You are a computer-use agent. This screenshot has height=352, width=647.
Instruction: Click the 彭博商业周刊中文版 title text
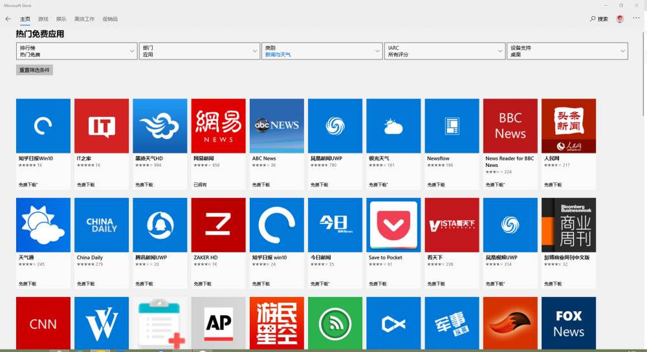[567, 258]
